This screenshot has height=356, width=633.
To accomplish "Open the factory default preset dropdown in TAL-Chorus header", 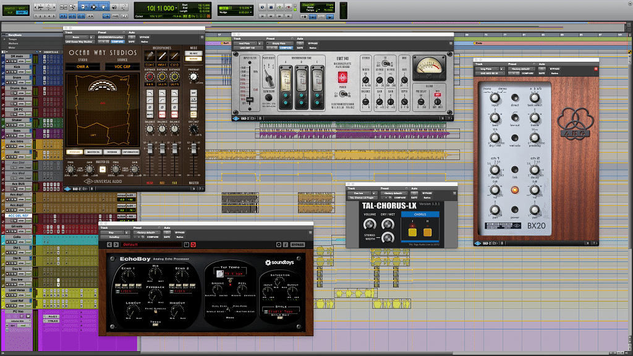I will click(394, 193).
